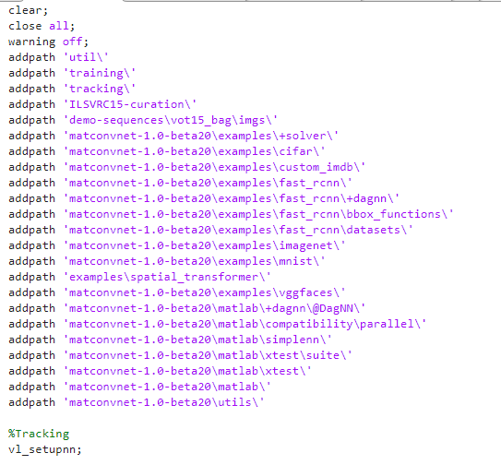Click the 'demo-sequences\vot15_bag\imgs\' string
This screenshot has height=465, width=501.
pyautogui.click(x=171, y=120)
